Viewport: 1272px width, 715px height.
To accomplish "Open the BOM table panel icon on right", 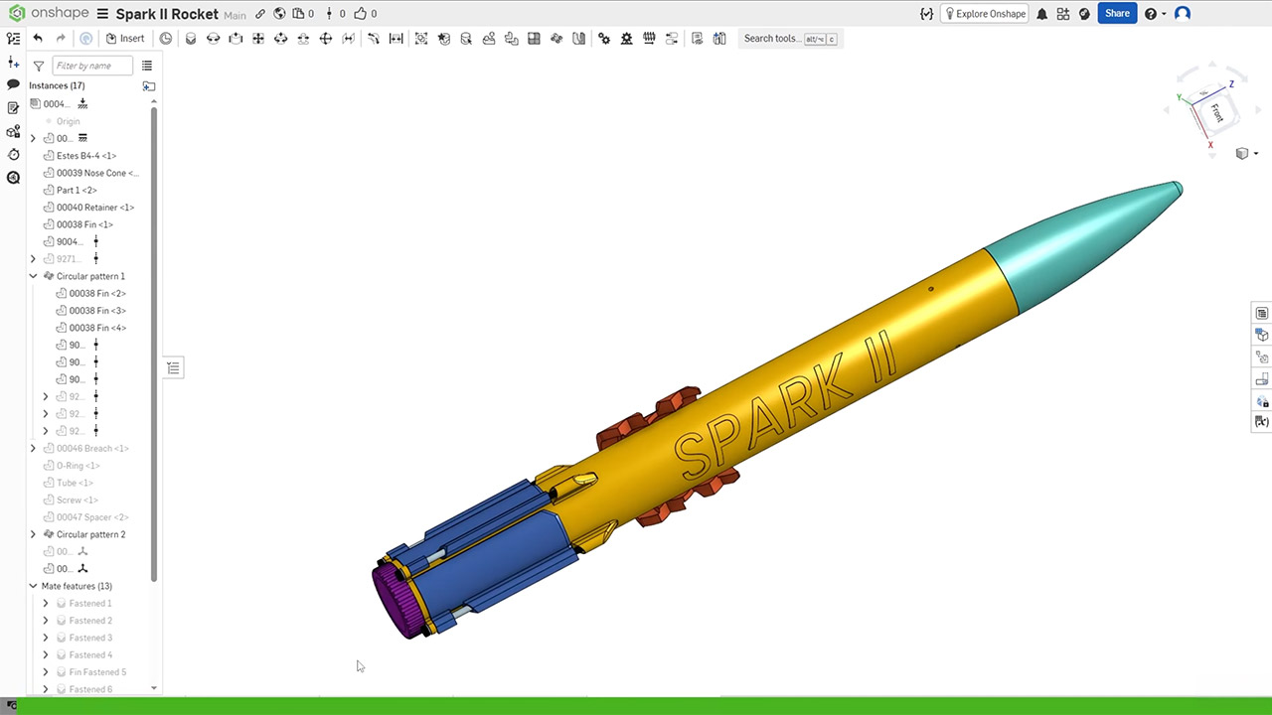I will (x=1262, y=314).
